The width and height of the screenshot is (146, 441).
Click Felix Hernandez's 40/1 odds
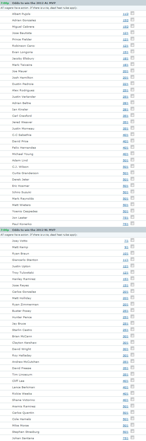pos(126,148)
